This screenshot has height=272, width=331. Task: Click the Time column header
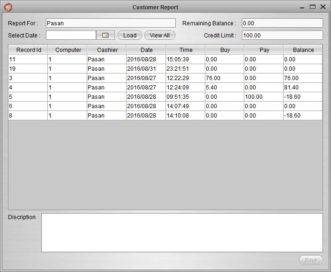pos(185,50)
